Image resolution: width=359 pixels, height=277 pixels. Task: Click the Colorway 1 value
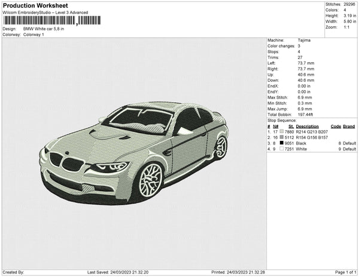34,35
